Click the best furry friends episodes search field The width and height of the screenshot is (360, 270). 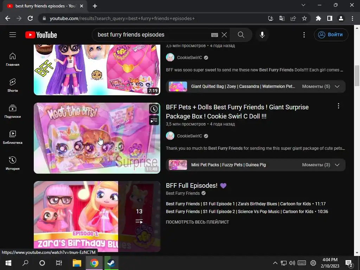pyautogui.click(x=152, y=35)
